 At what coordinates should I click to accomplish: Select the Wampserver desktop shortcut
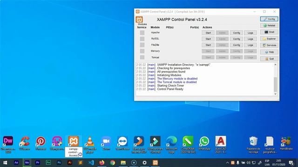tap(57, 143)
